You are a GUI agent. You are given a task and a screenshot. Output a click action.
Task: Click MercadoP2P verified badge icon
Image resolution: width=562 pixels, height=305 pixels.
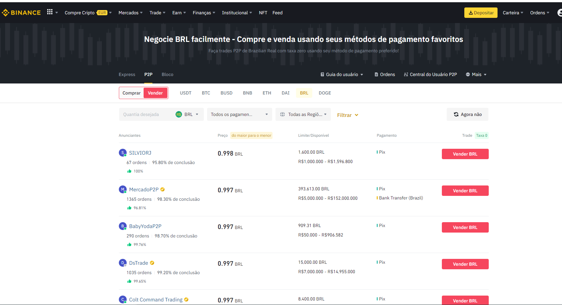tap(162, 189)
